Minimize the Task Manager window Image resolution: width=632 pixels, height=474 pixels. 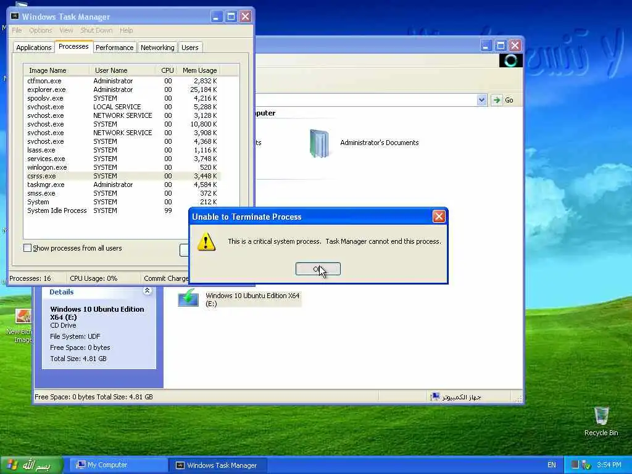(217, 17)
